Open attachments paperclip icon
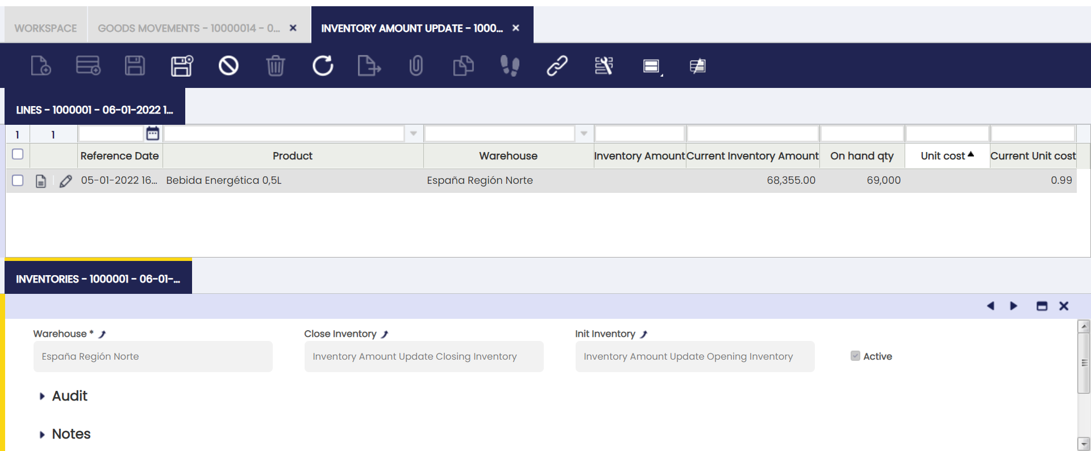This screenshot has width=1091, height=451. tap(416, 66)
